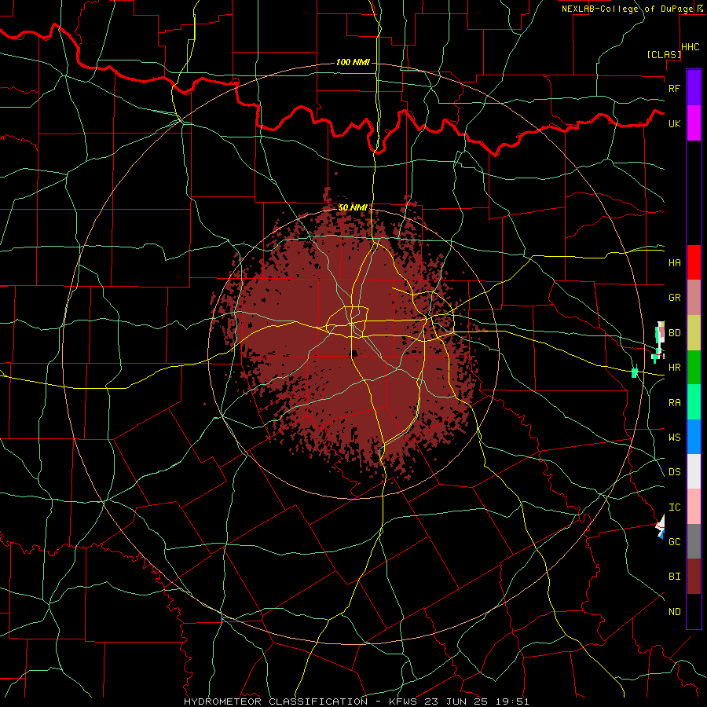
Task: Click the "GR" legend label
Action: click(674, 298)
